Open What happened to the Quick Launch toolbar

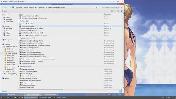[x=34, y=35]
